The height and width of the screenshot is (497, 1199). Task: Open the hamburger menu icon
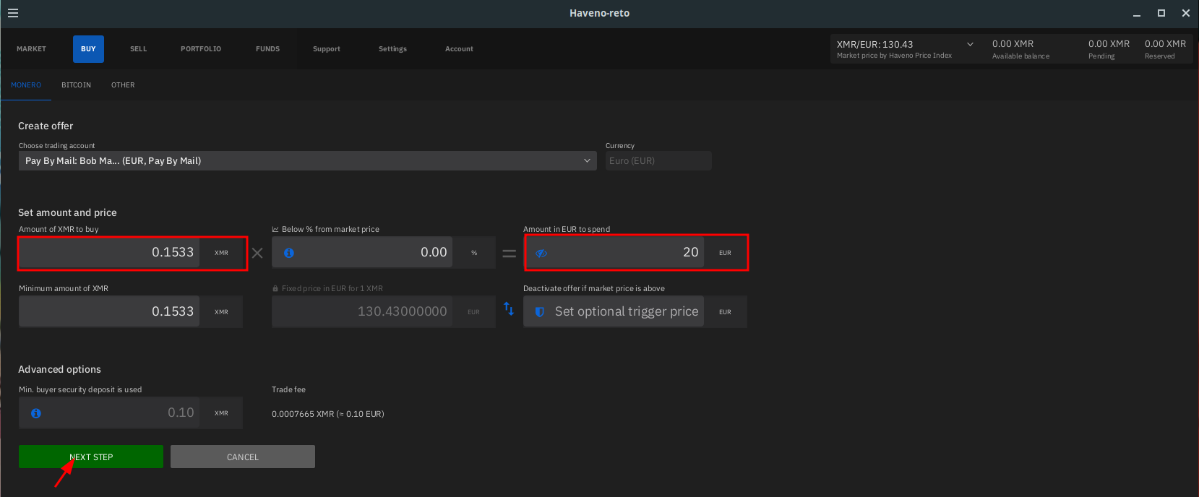point(13,13)
